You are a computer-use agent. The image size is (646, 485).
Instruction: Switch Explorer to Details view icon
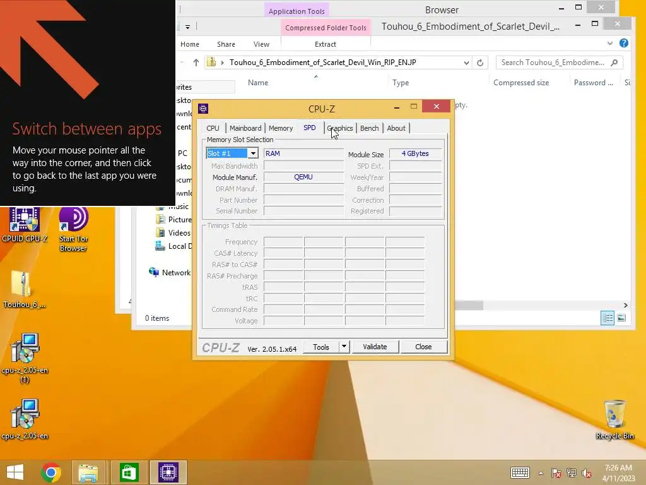(608, 318)
